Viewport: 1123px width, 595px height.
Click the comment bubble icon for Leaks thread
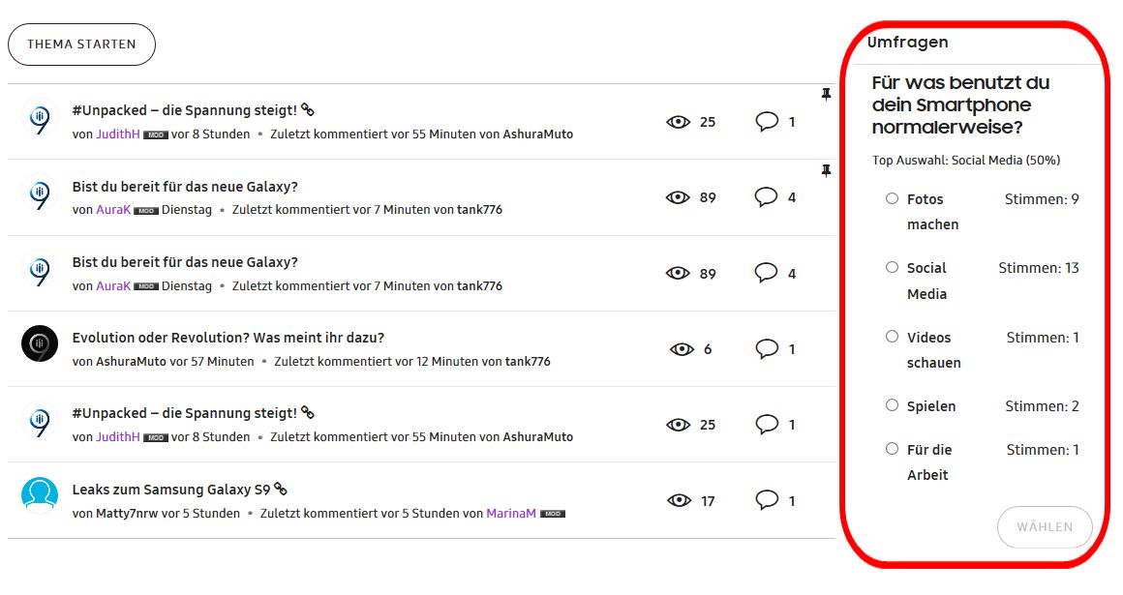[767, 500]
